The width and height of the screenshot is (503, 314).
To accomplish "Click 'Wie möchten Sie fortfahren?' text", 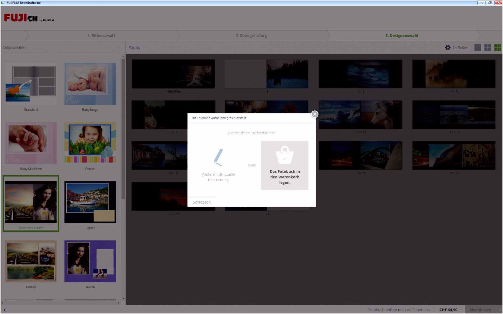I will coord(251,133).
